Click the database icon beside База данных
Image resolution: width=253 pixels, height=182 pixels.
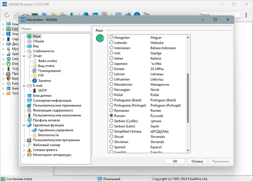point(29,95)
